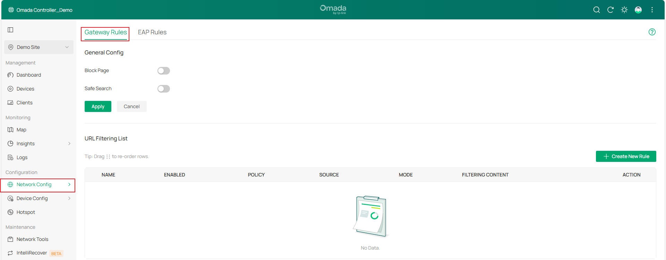Viewport: 666px width, 260px height.
Task: Click the FILTERING CONTENT column header
Action: pyautogui.click(x=485, y=175)
